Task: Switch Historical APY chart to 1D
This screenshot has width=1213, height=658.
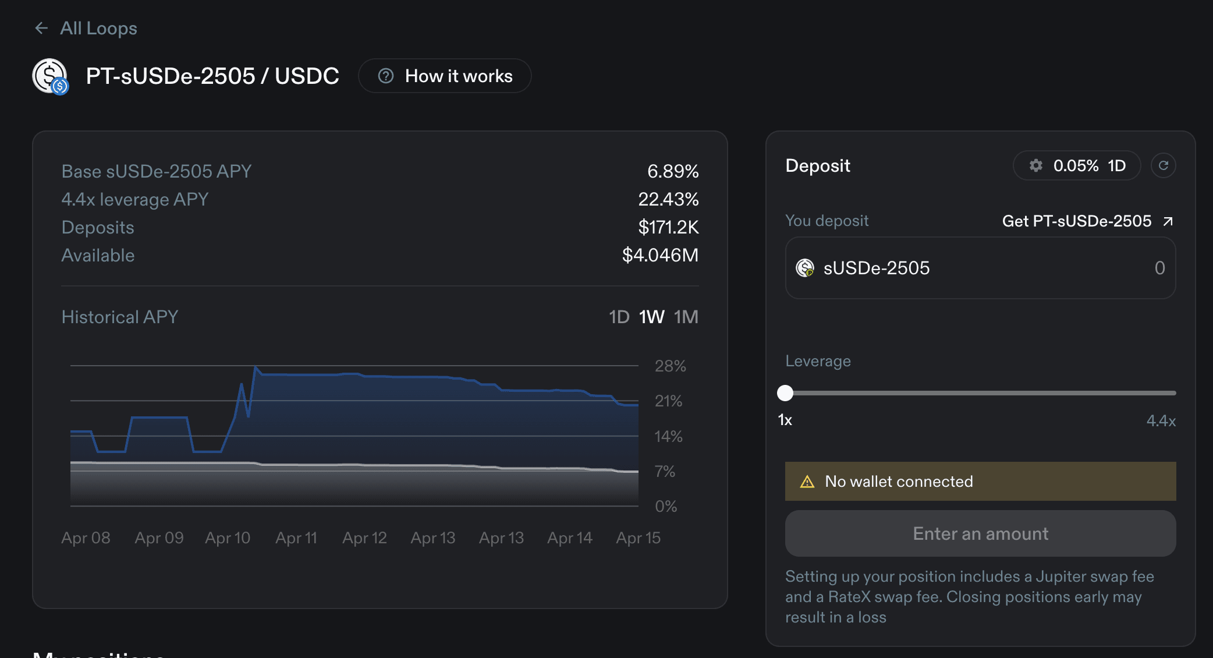Action: click(x=619, y=317)
